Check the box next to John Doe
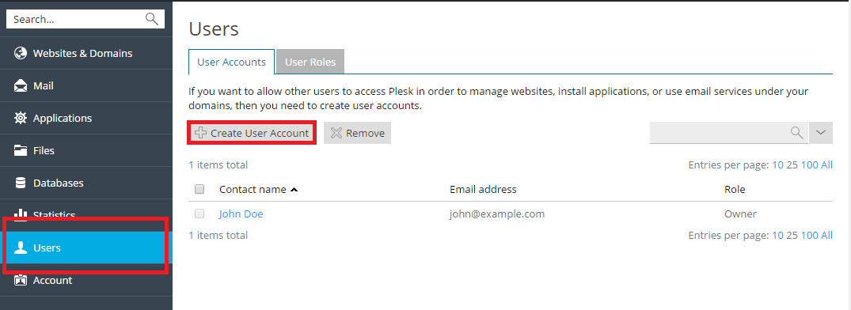The width and height of the screenshot is (851, 310). [x=199, y=214]
